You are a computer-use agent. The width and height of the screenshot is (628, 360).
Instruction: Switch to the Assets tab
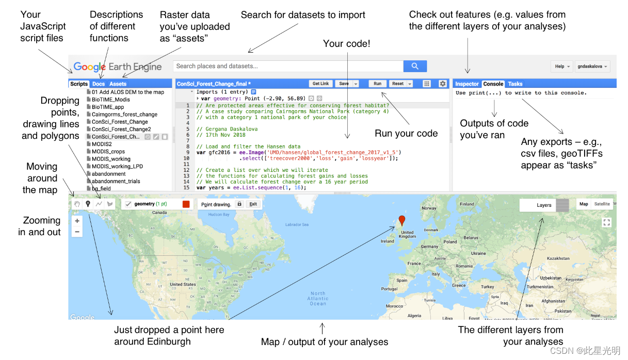(x=118, y=84)
